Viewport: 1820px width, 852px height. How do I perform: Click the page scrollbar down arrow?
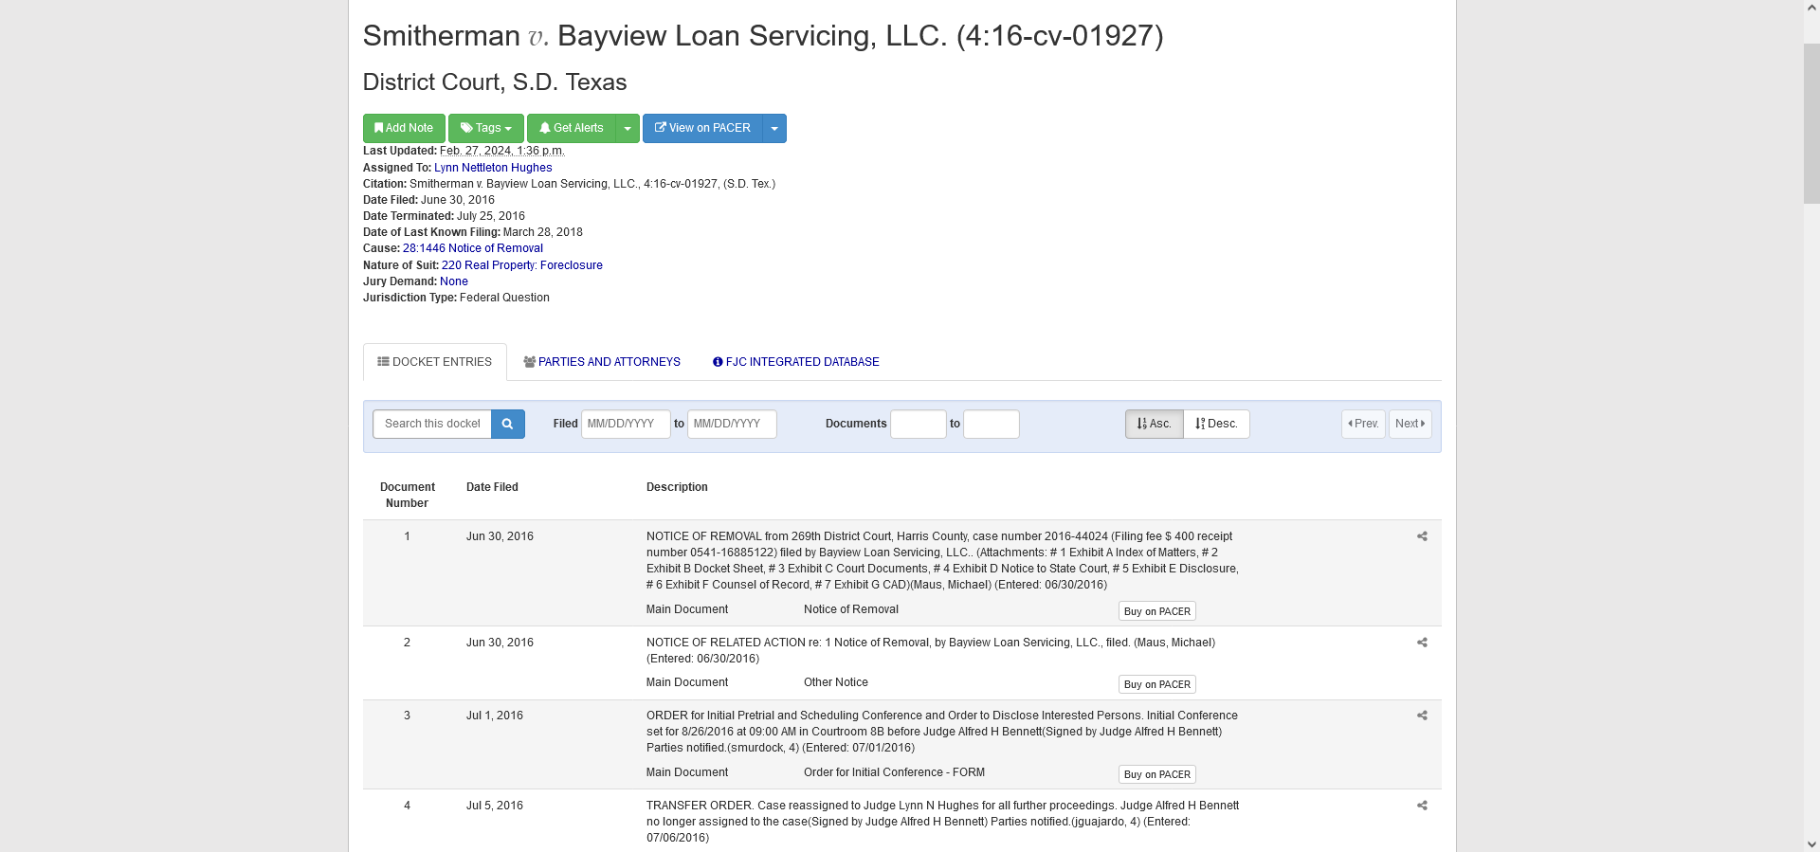tap(1811, 843)
